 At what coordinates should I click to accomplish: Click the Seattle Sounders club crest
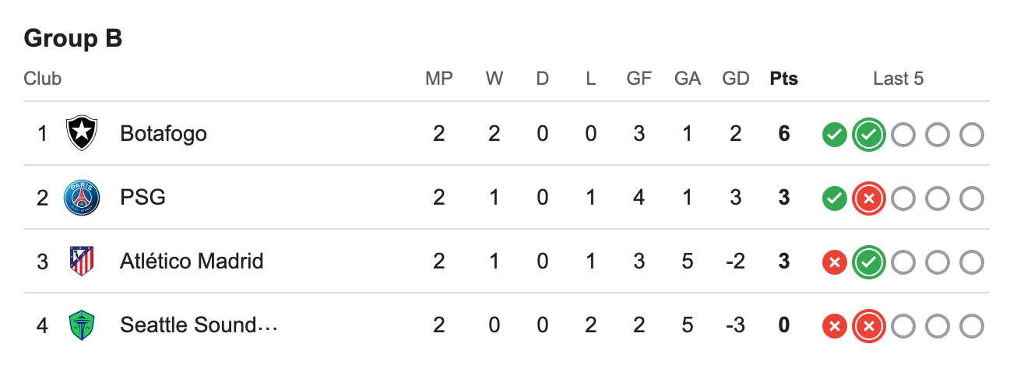coord(81,325)
